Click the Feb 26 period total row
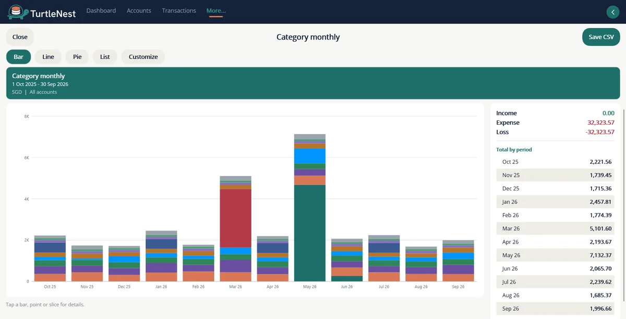626x319 pixels. [555, 215]
